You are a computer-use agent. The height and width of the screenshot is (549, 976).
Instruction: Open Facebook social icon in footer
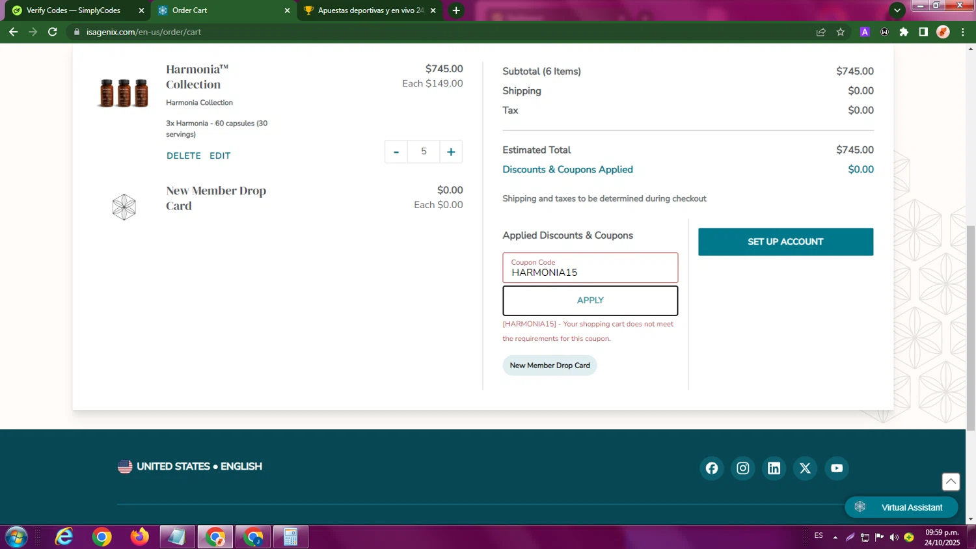(x=712, y=468)
